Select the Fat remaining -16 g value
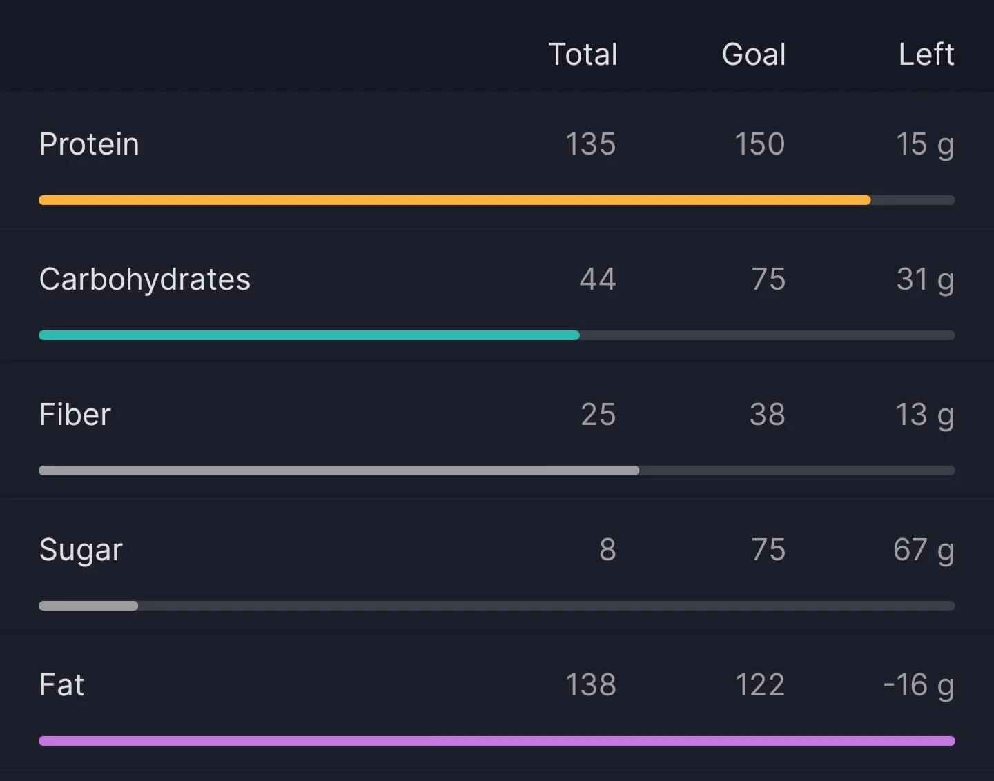This screenshot has width=994, height=781. coord(919,686)
